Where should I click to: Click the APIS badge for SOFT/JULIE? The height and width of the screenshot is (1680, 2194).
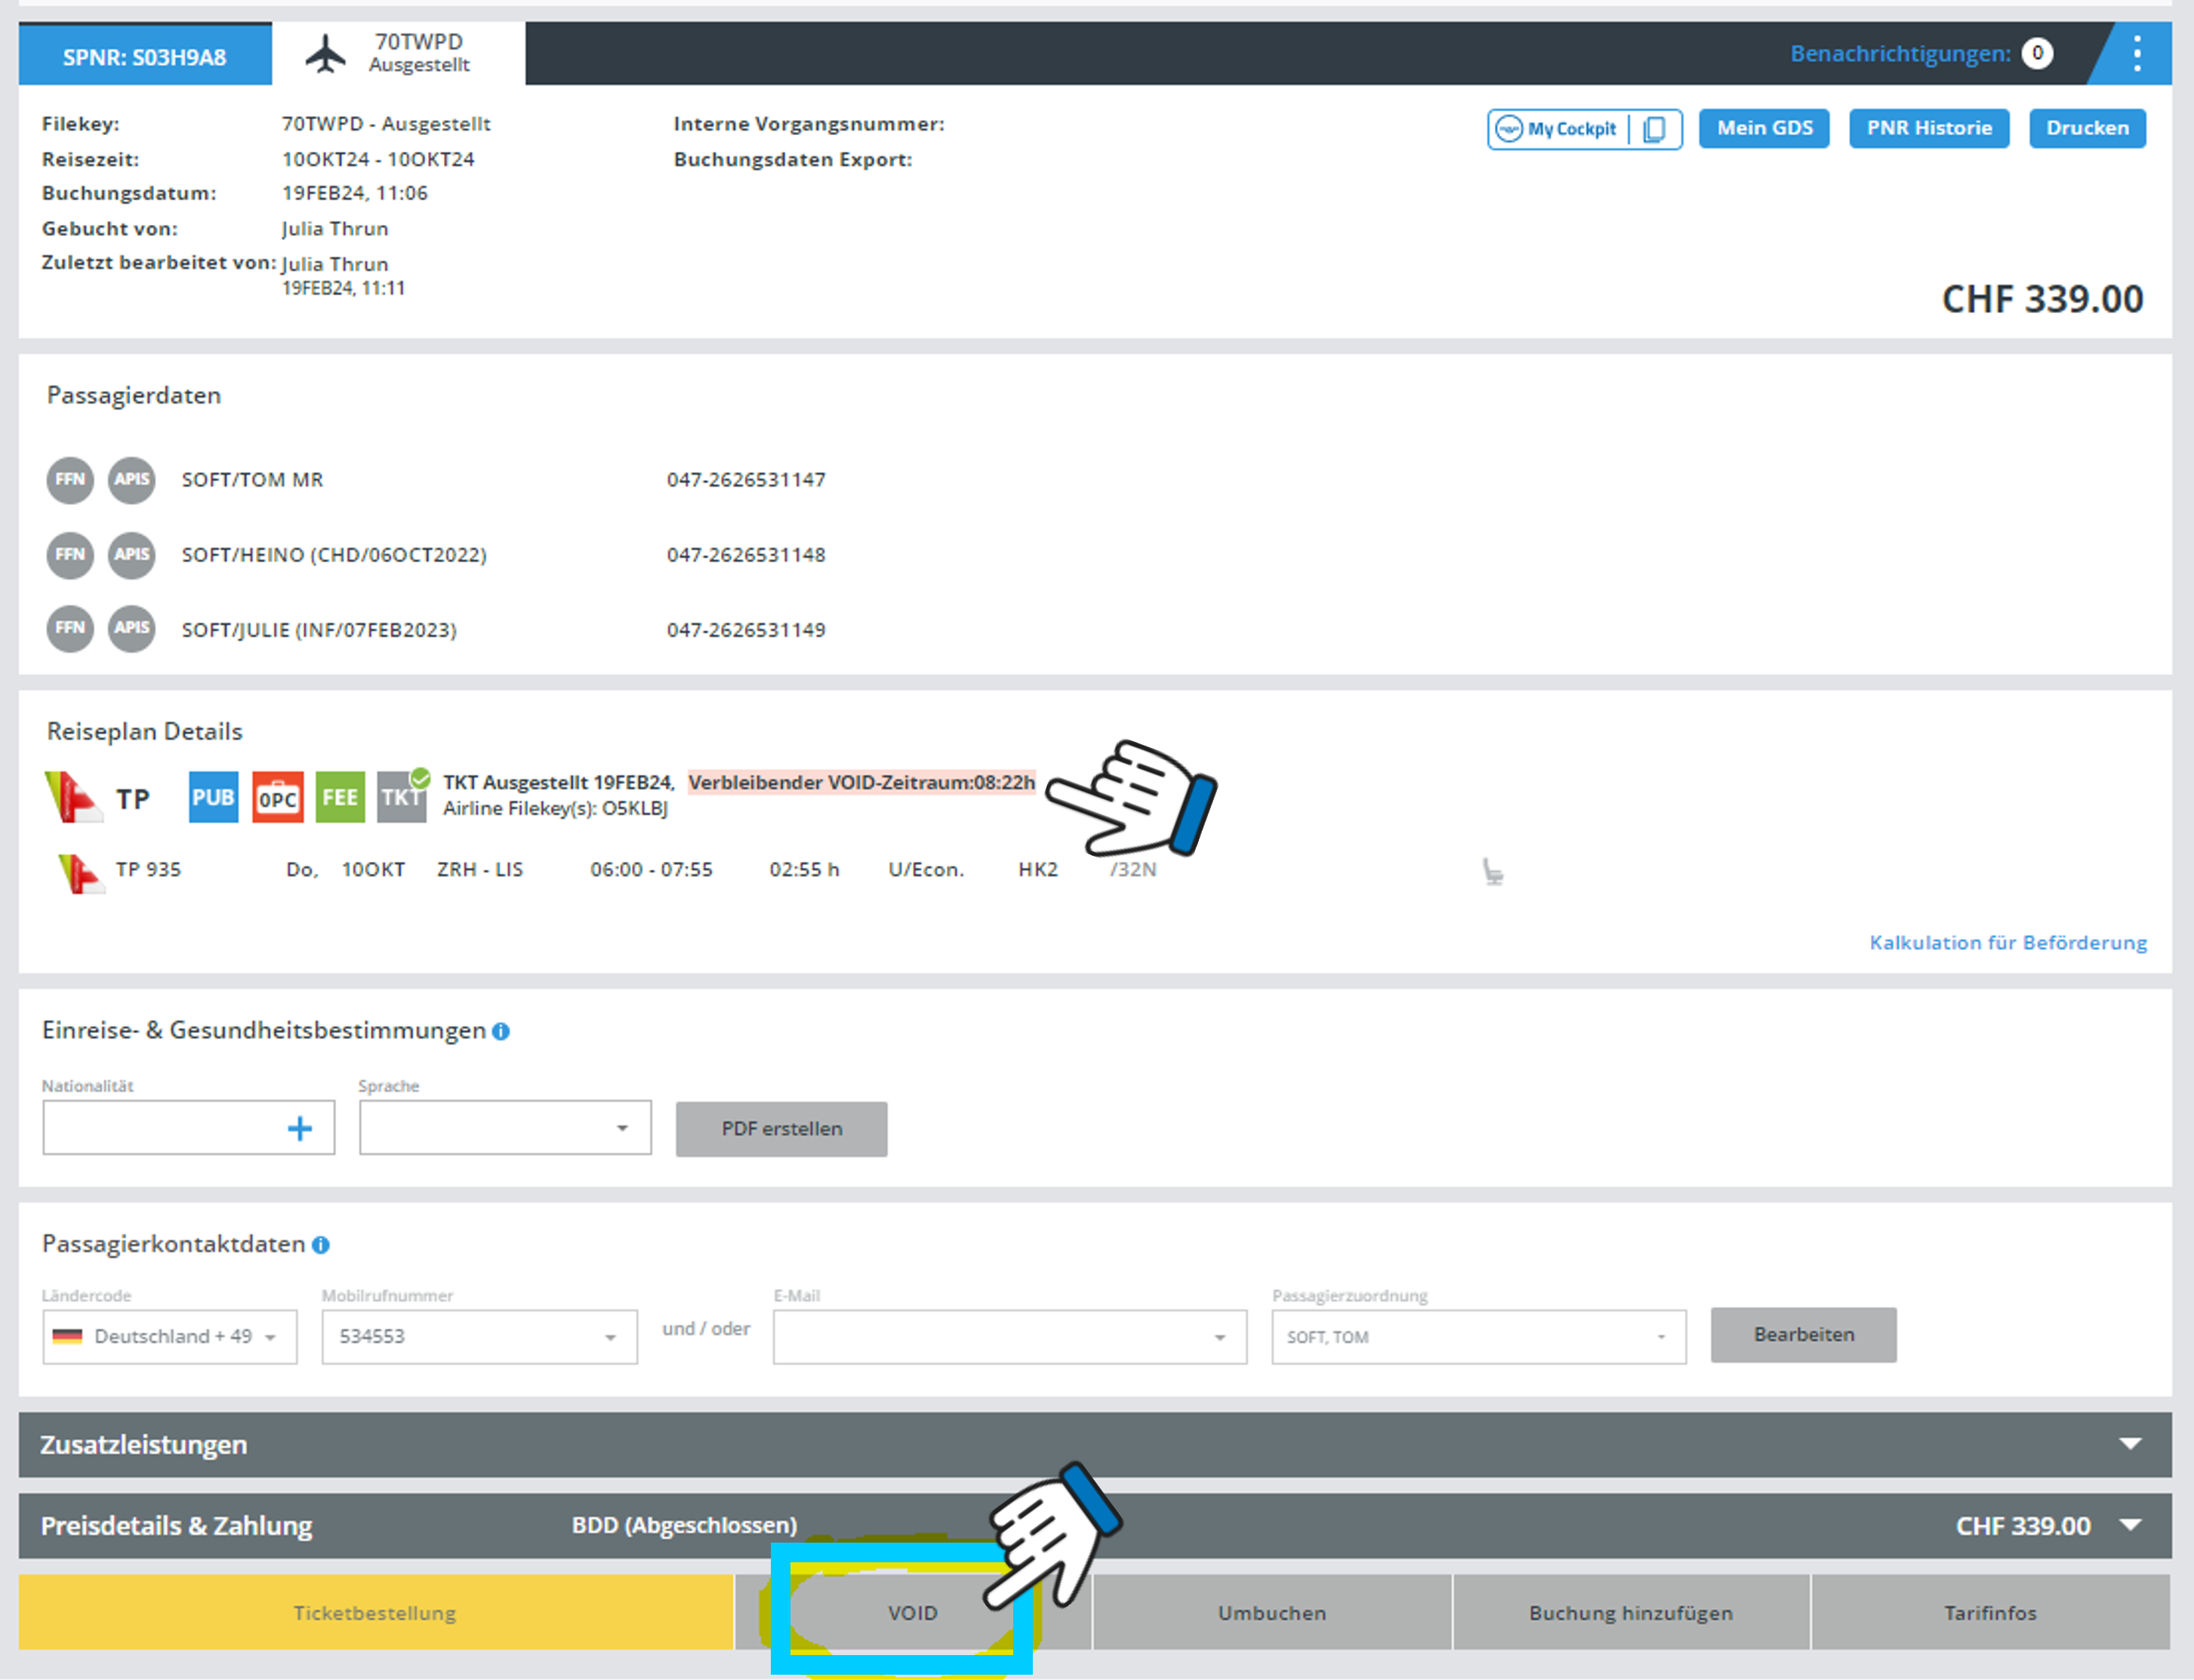(131, 629)
